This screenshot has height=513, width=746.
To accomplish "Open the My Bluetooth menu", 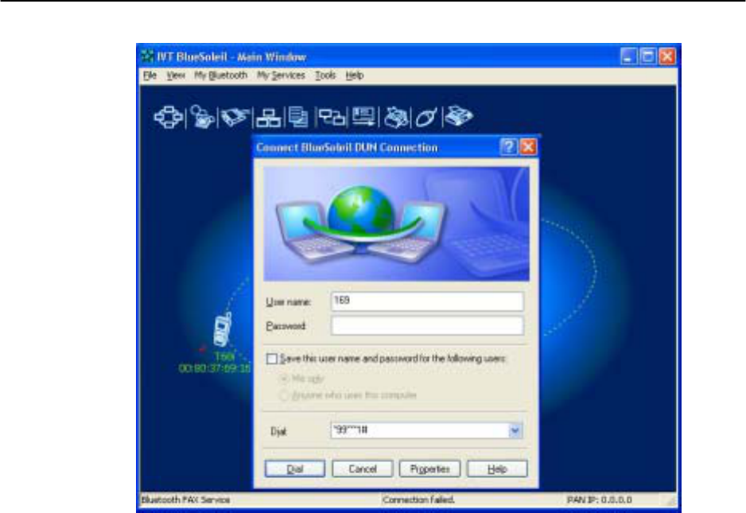I will 221,76.
